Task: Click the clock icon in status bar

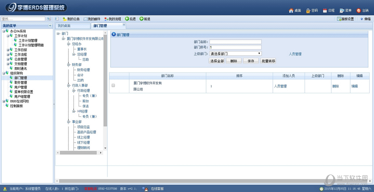Action: point(322,189)
